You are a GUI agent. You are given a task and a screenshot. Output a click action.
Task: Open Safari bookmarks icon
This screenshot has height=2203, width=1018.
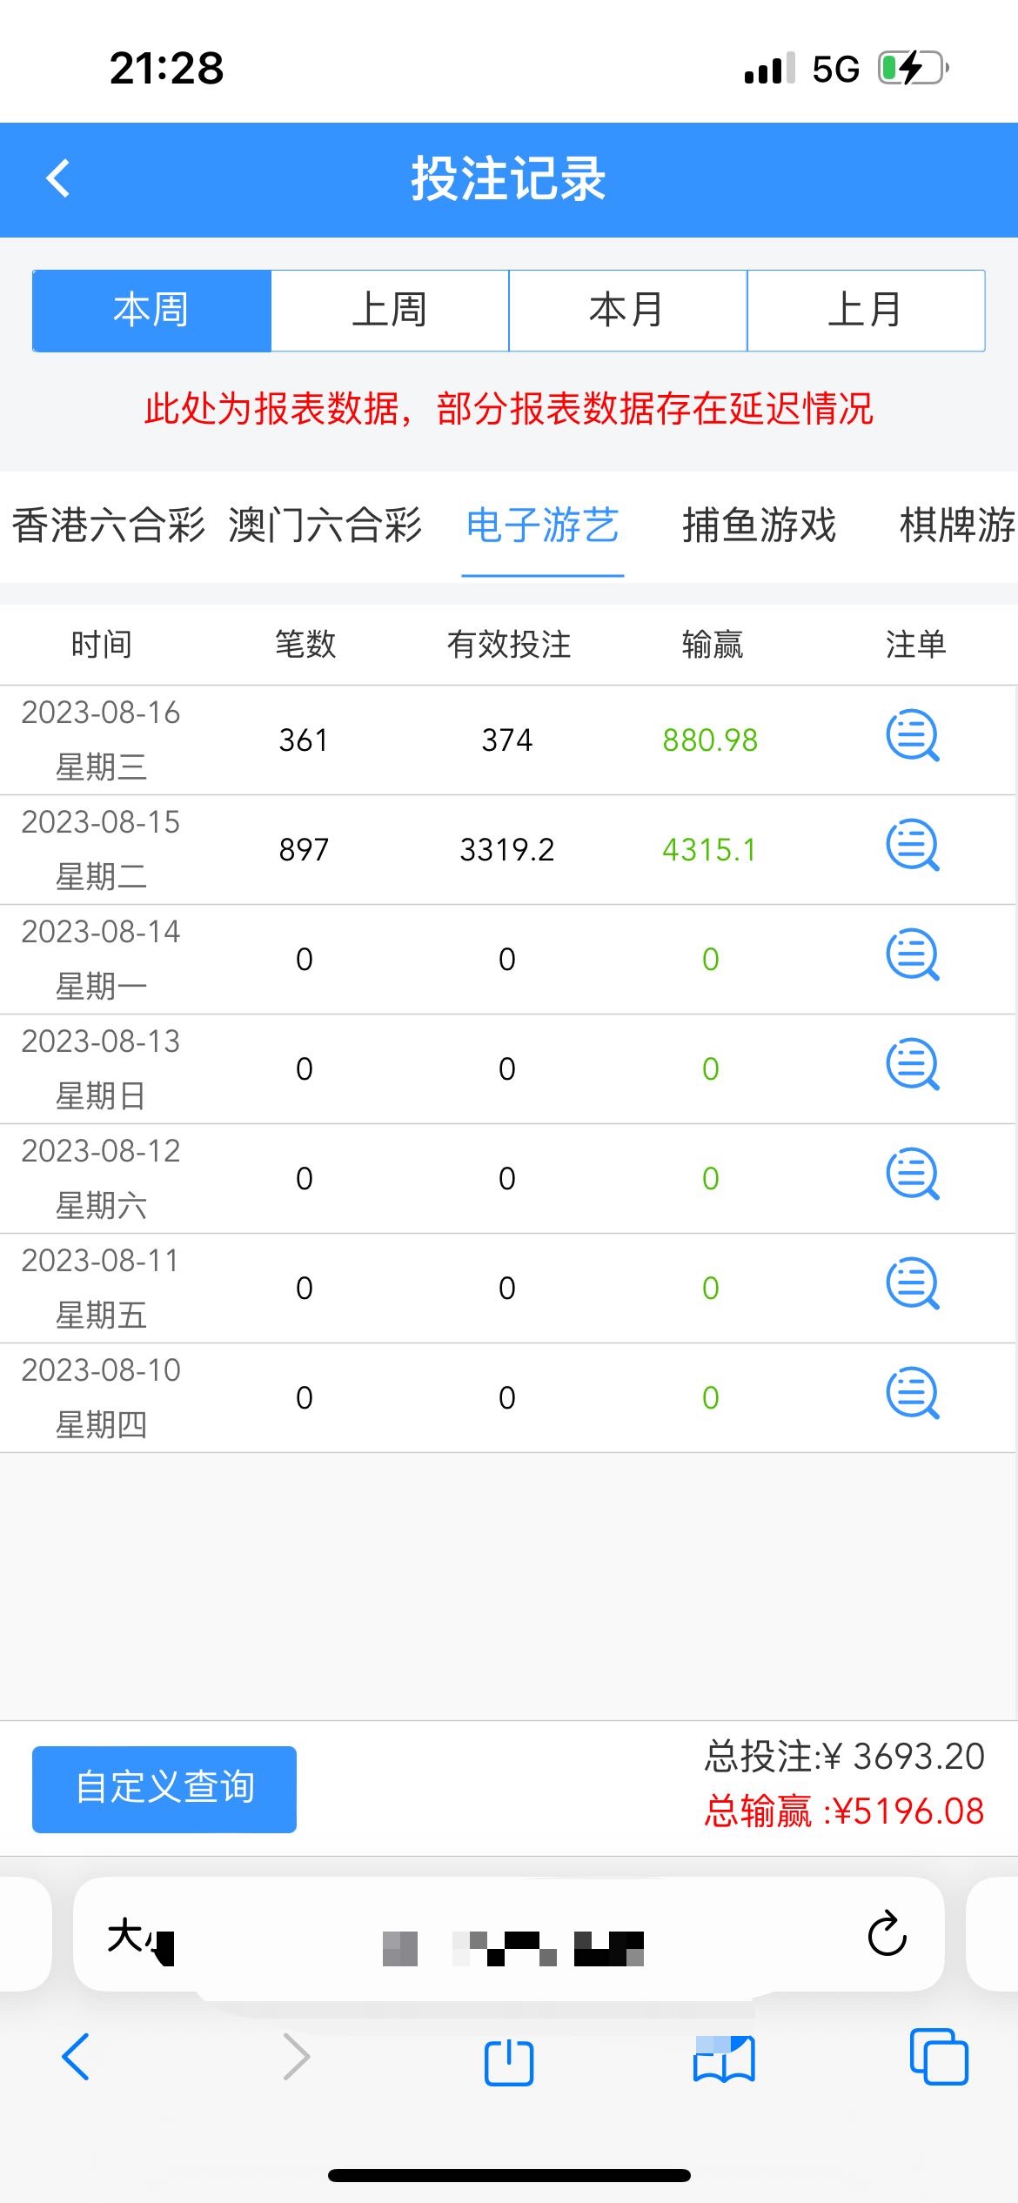click(724, 2059)
